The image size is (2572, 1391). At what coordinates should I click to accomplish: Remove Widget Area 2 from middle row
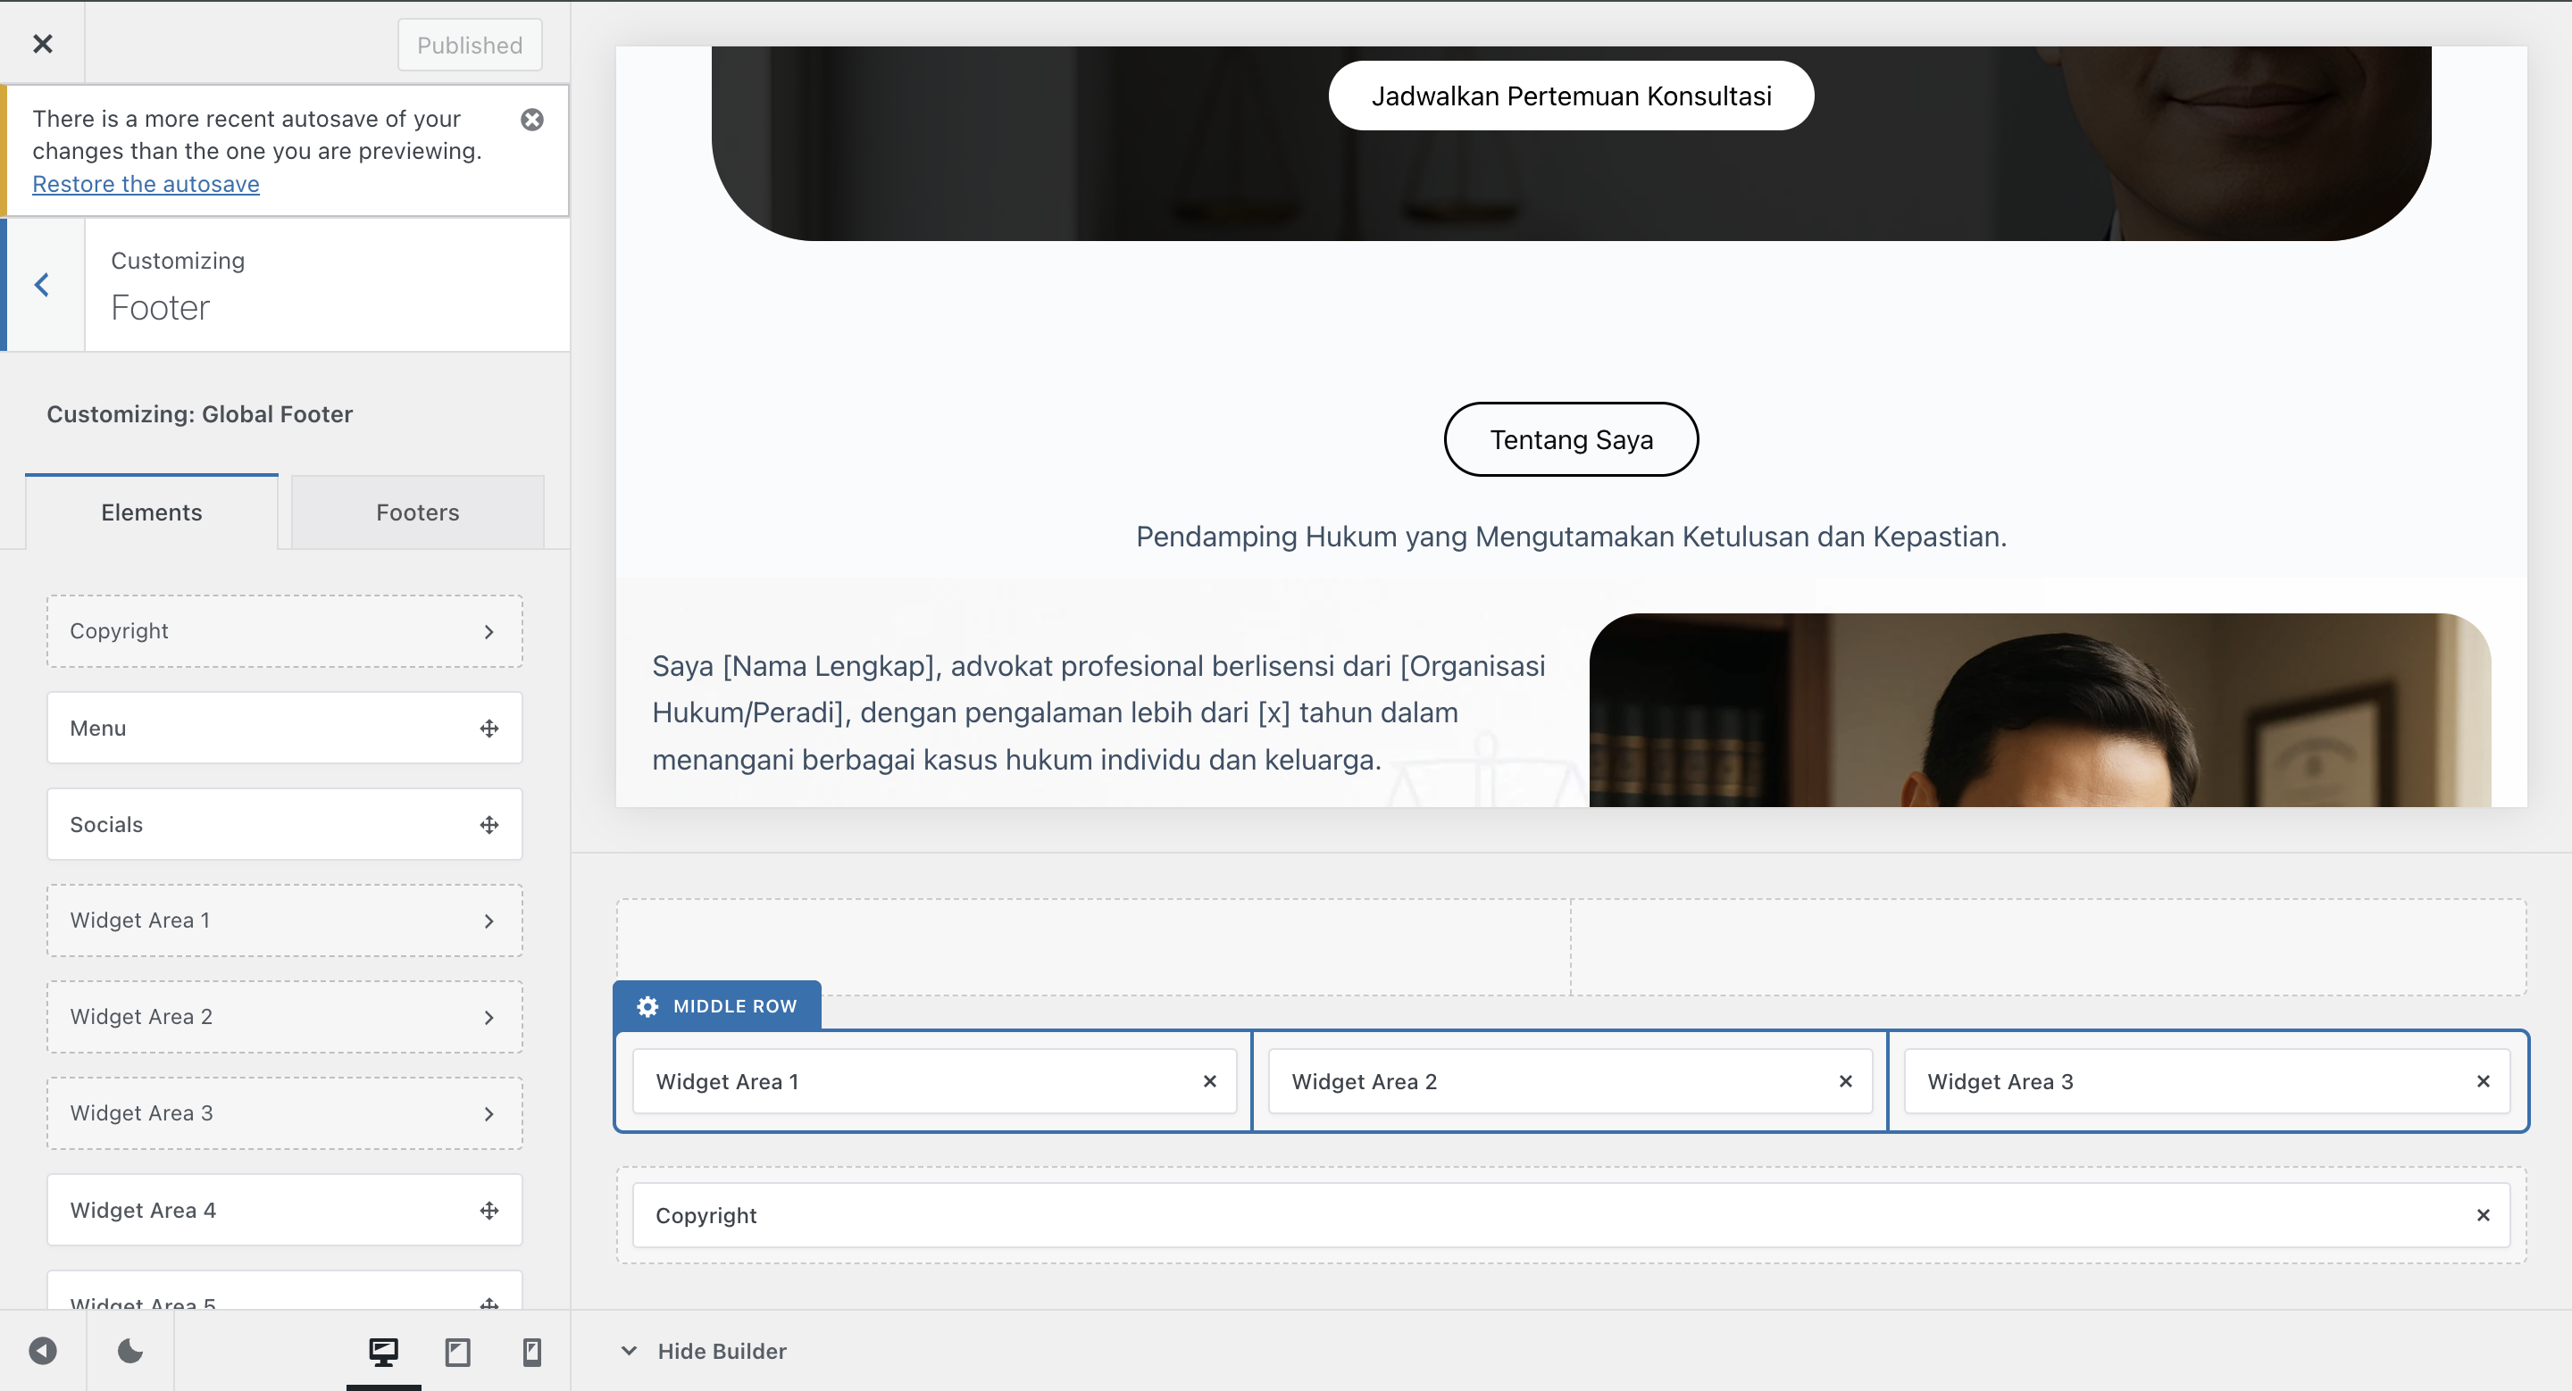click(1845, 1080)
